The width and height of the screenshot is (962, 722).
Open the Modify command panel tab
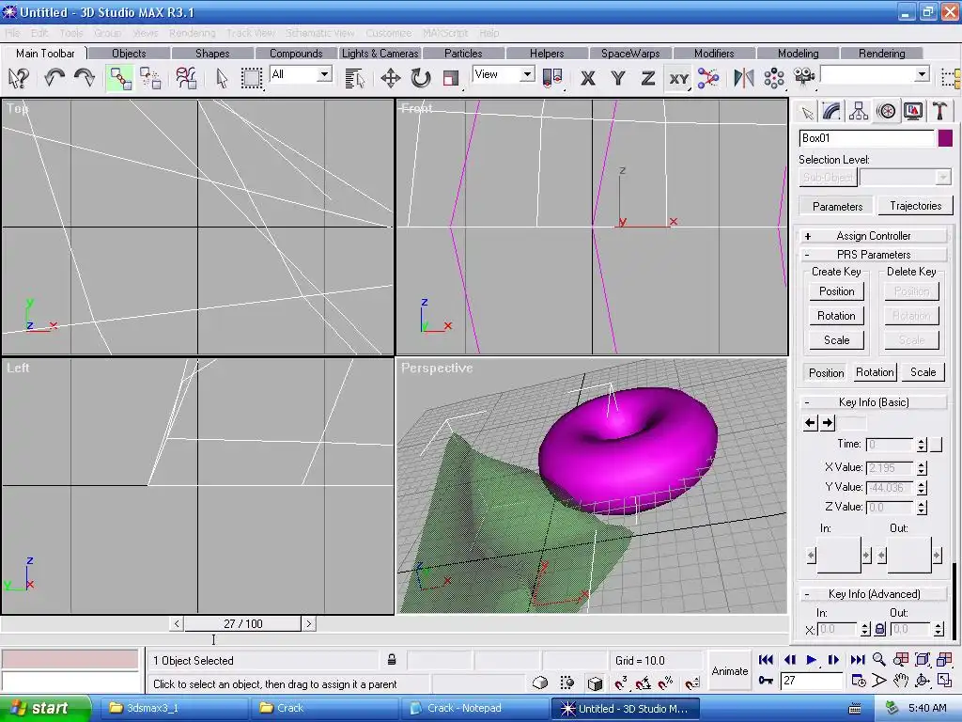[831, 112]
